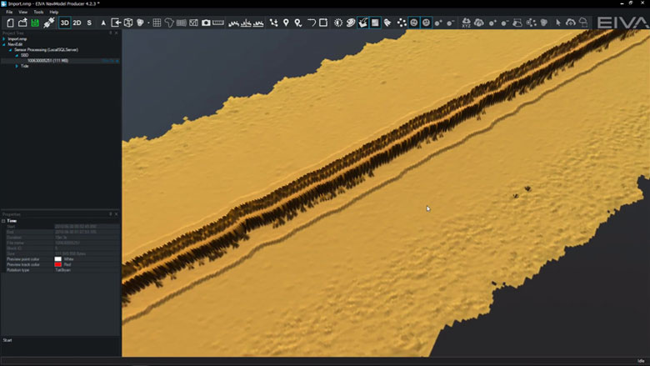Select the grid display icon
Viewport: 650px width, 366px height.
click(157, 23)
